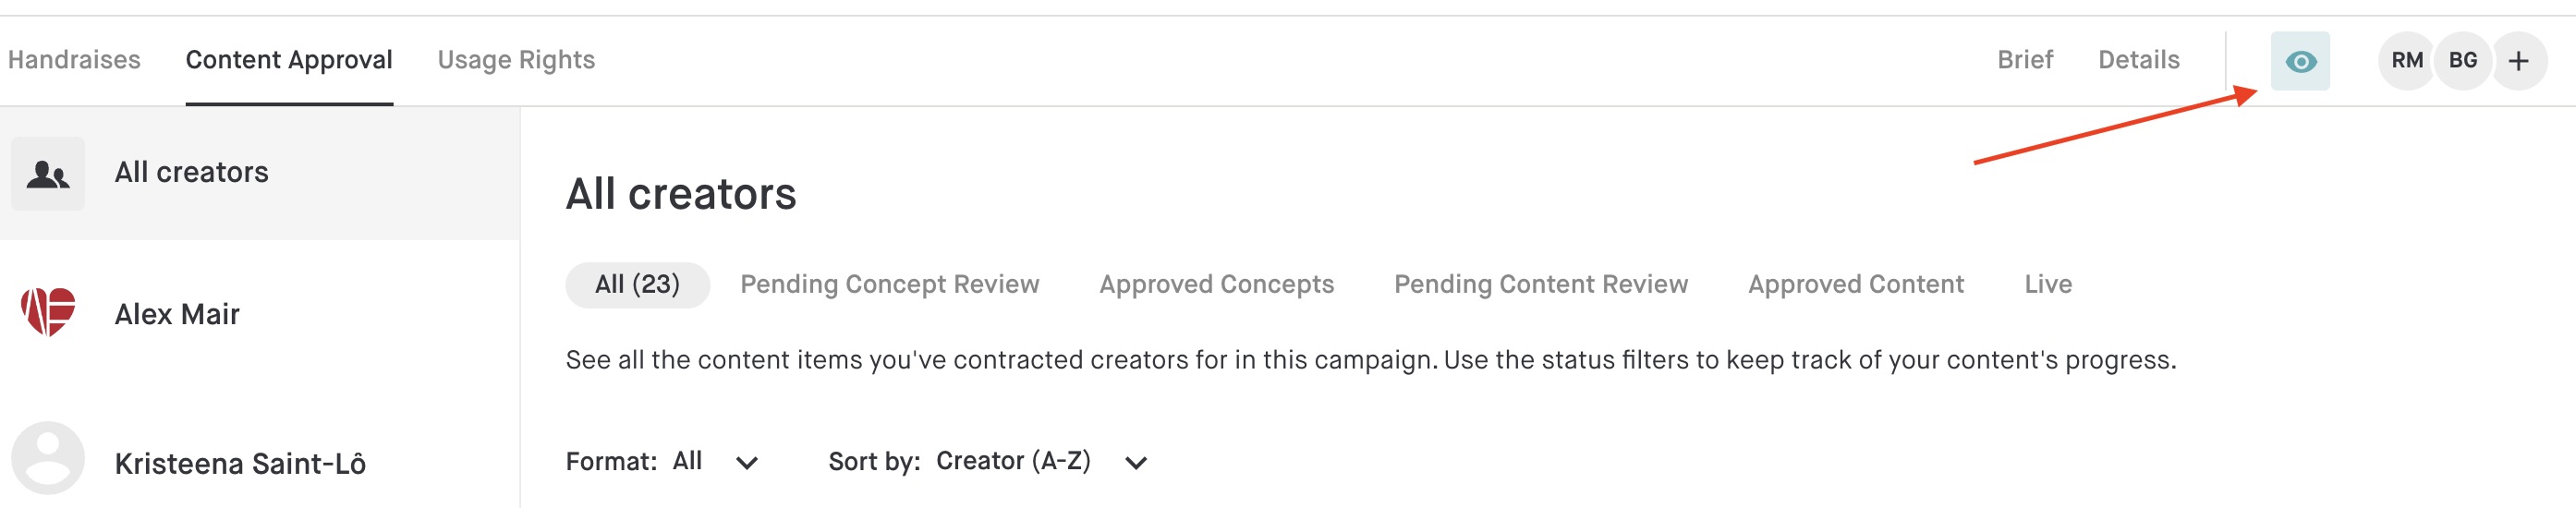Click the All creators group icon
The height and width of the screenshot is (508, 2576).
(x=48, y=174)
